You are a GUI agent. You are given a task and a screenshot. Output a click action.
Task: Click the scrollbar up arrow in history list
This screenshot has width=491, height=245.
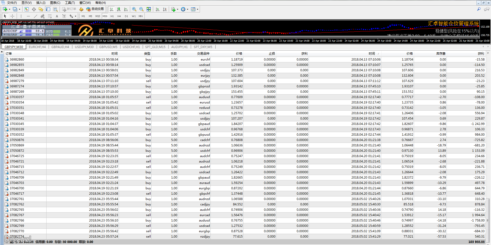coord(488,53)
